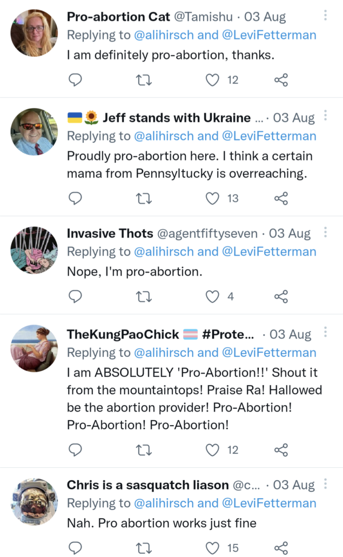Like Jeff stands with Ukraine's tweet
The height and width of the screenshot is (557, 343).
(x=213, y=198)
